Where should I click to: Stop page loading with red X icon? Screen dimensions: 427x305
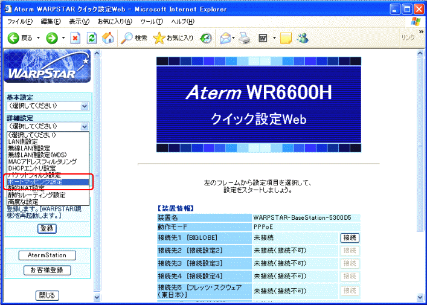click(x=75, y=37)
